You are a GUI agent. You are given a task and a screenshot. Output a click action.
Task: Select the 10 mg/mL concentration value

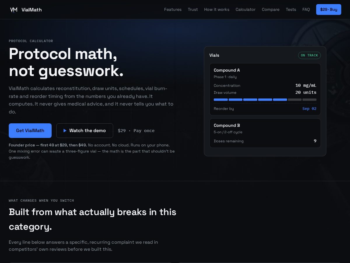[306, 85]
